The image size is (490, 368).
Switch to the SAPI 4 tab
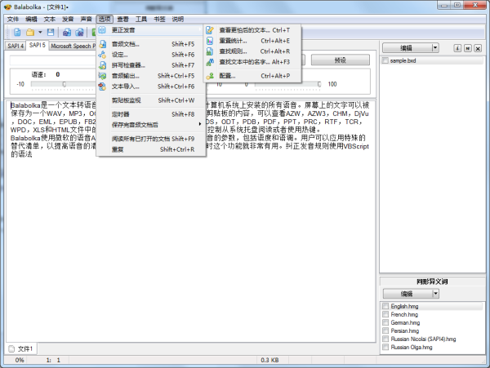point(16,46)
